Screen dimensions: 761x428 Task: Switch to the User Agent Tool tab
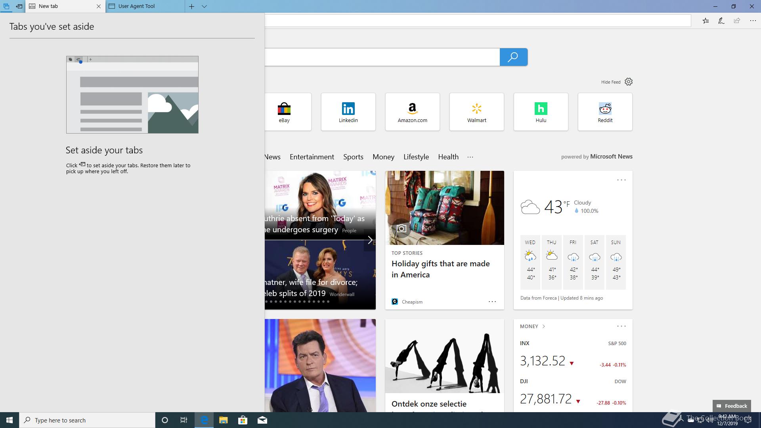[x=145, y=6]
